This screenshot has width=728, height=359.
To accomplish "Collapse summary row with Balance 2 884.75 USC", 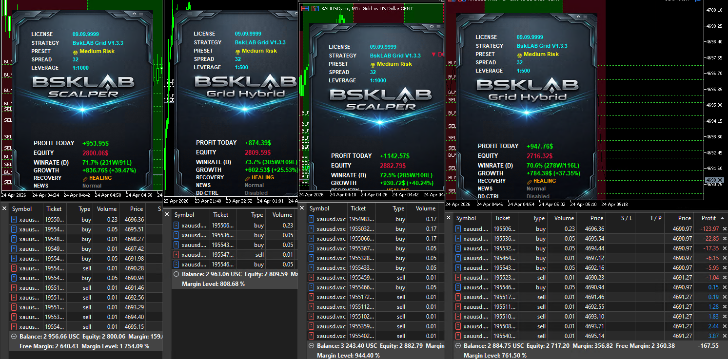I will point(458,346).
